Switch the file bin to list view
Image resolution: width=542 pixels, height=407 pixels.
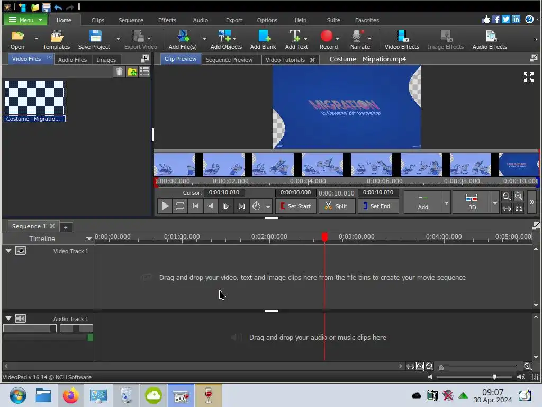144,72
